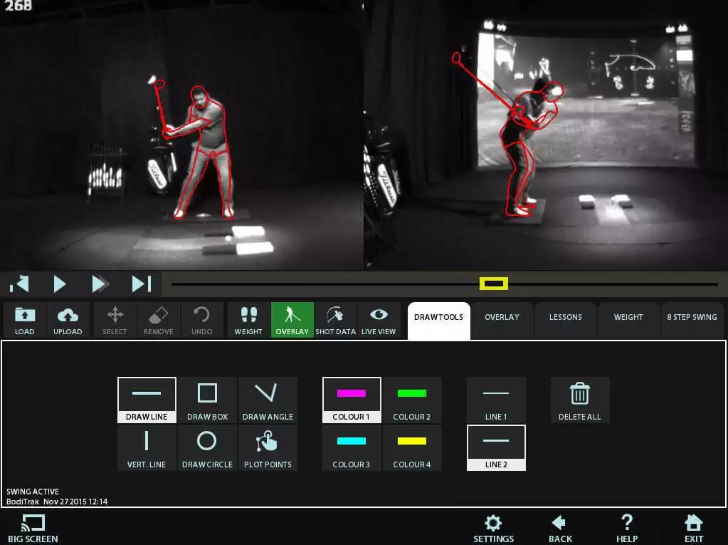Upload the swing to cloud

coord(68,320)
